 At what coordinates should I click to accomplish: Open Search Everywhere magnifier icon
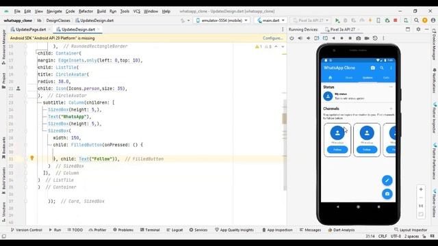[416, 20]
